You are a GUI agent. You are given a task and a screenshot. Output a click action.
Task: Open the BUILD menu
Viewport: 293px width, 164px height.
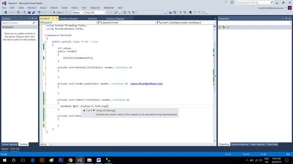tap(43, 8)
